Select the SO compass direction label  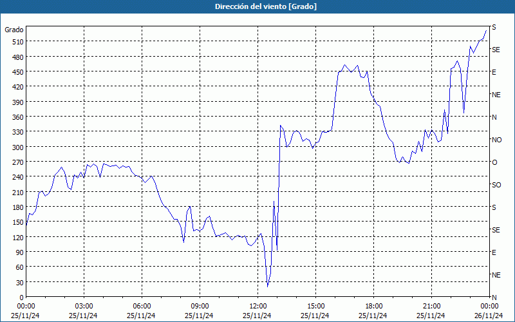496,185
